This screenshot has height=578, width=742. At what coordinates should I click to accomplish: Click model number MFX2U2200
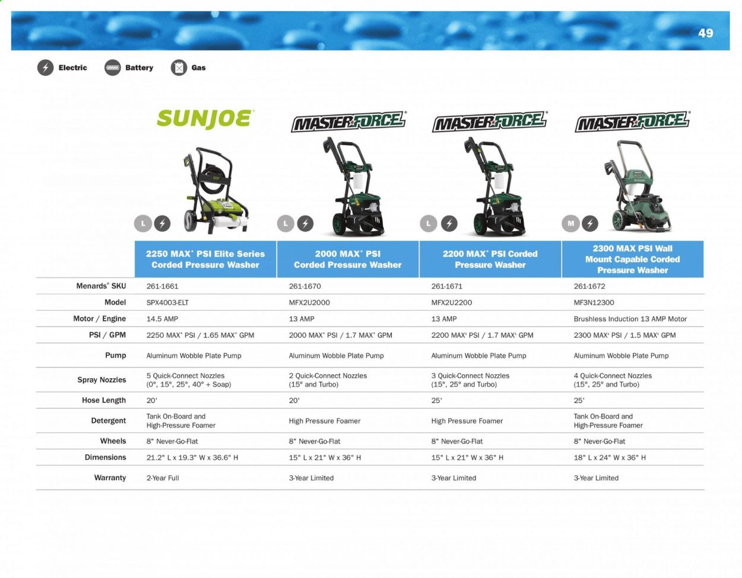(452, 302)
